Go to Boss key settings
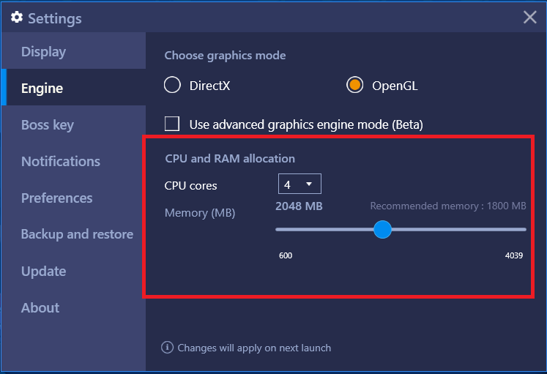This screenshot has height=374, width=547. coord(74,124)
